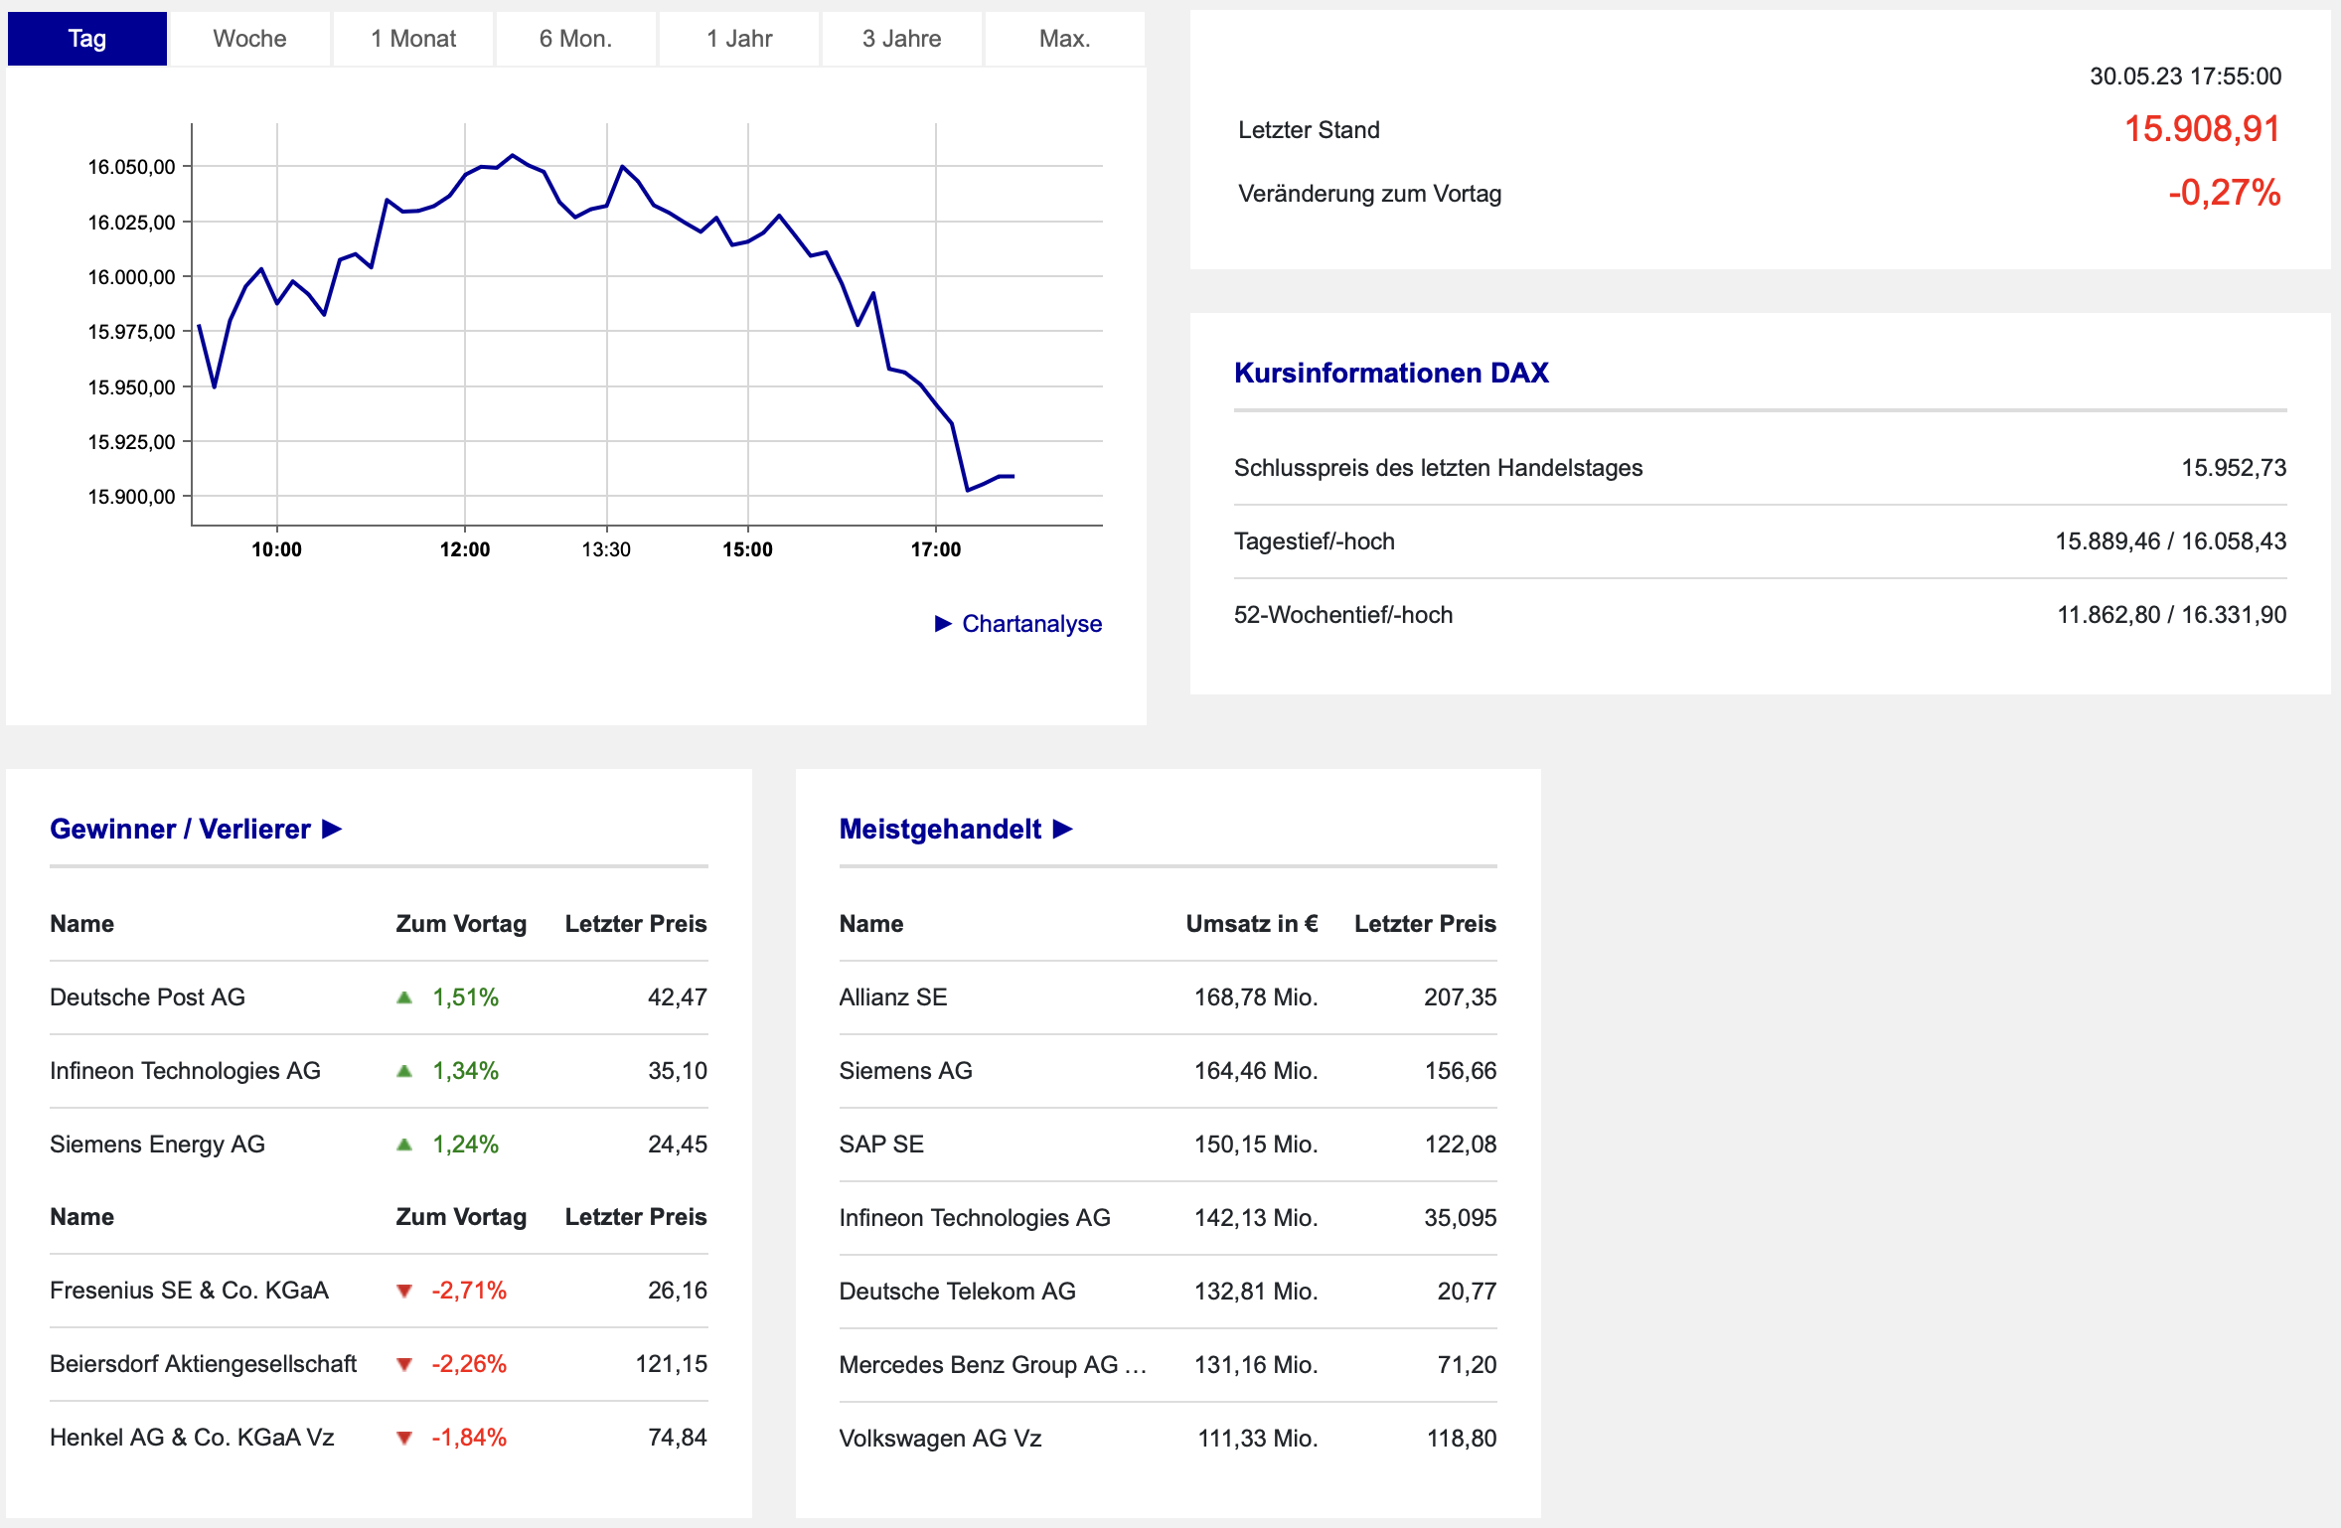Click the triangle icon before Chartanalyse

(943, 623)
